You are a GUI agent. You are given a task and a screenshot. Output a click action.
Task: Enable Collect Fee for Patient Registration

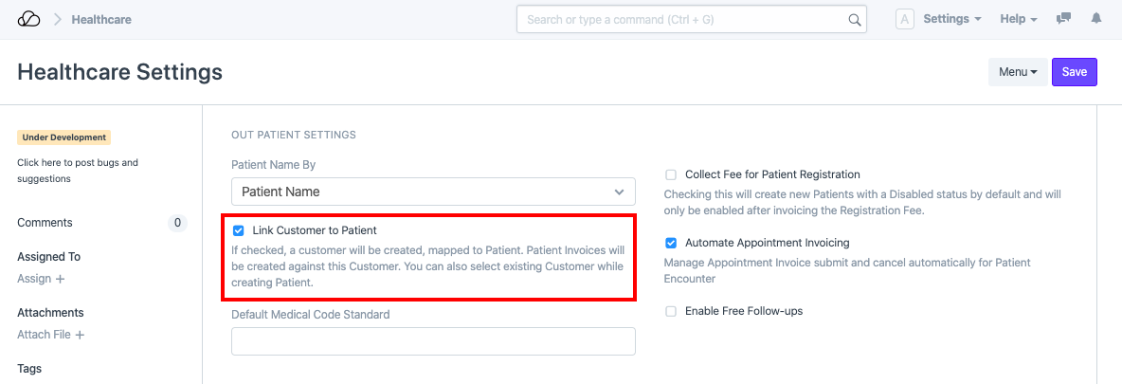671,174
